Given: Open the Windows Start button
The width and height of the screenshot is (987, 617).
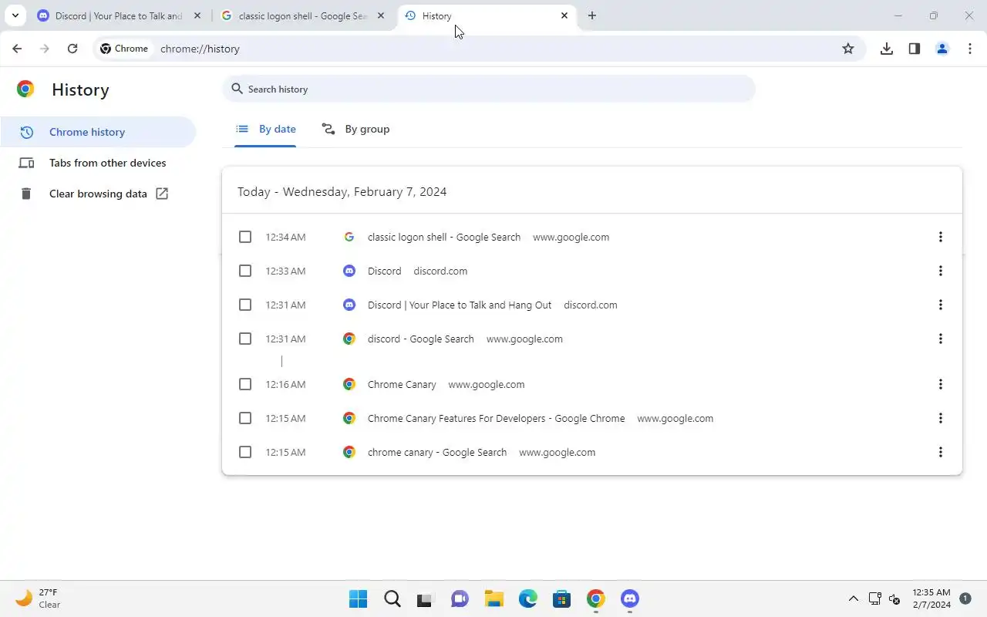Looking at the screenshot, I should pyautogui.click(x=359, y=598).
